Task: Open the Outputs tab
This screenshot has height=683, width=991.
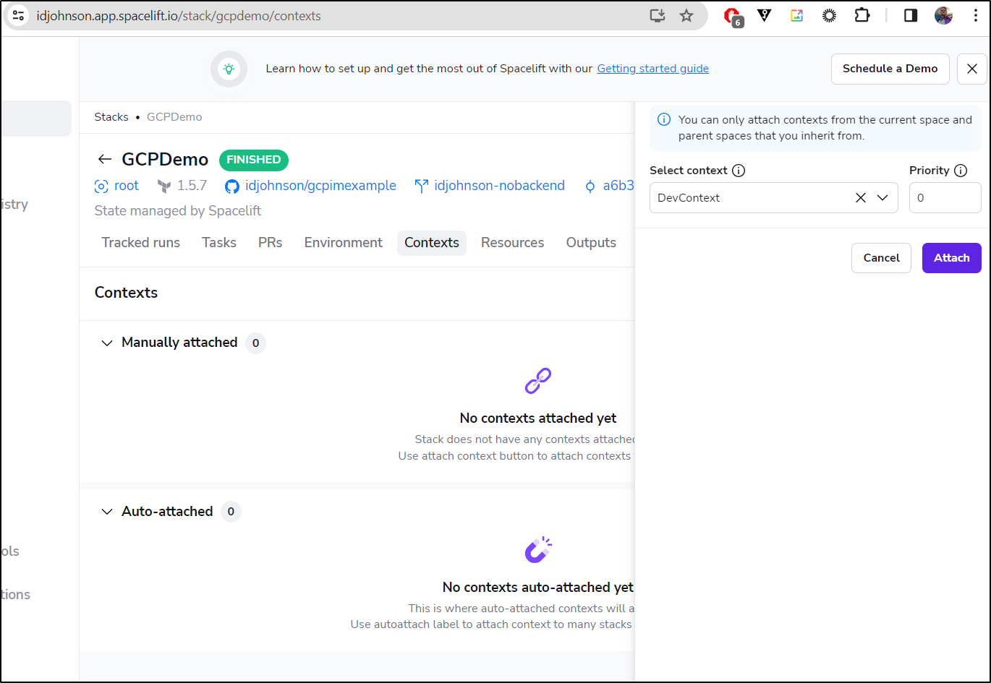Action: [591, 243]
